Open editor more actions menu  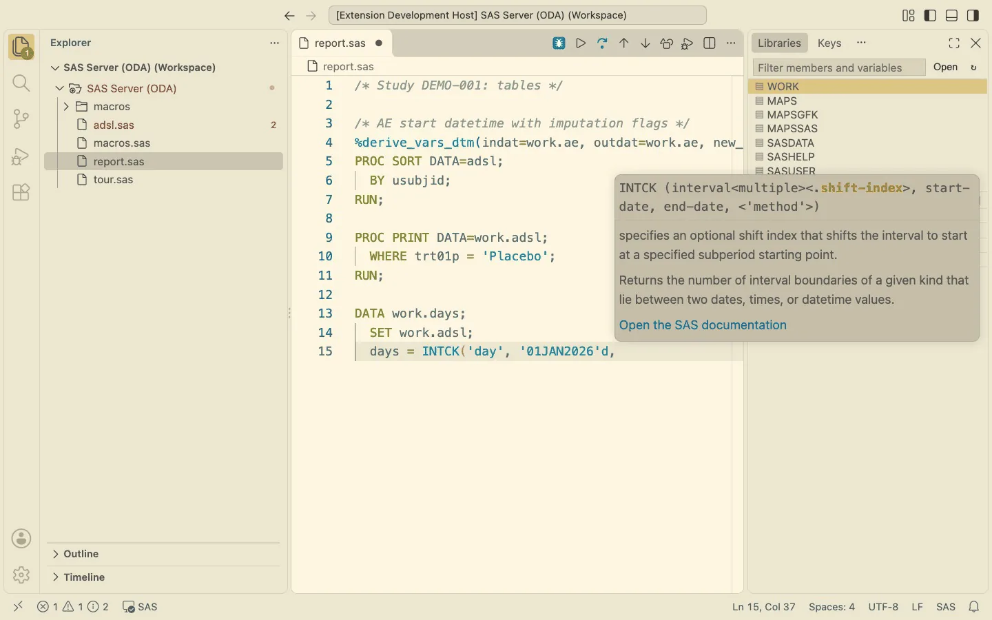(731, 43)
